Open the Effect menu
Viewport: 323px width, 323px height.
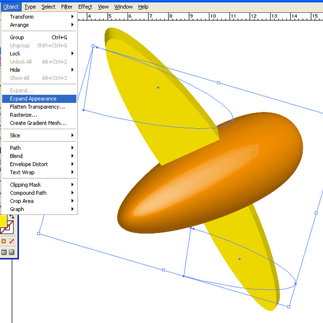point(85,7)
